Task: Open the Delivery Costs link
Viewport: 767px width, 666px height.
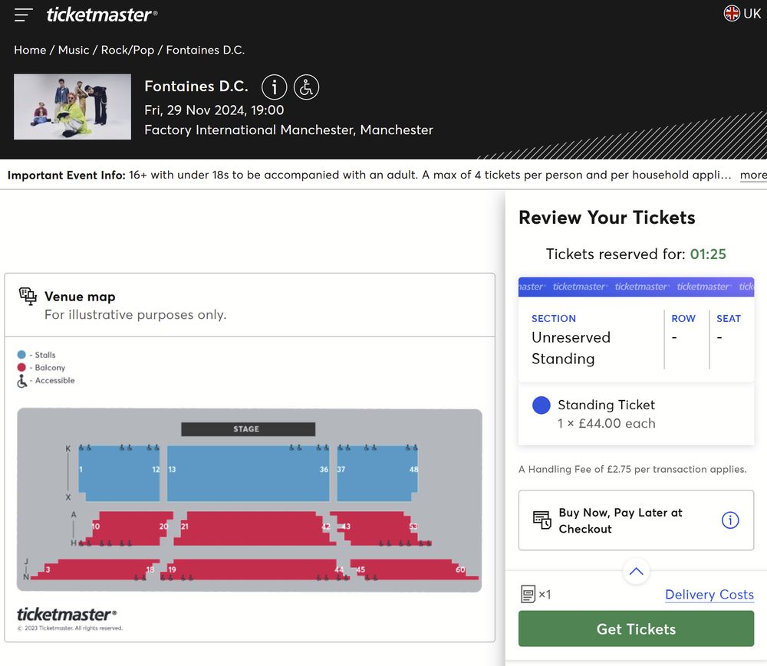Action: point(709,595)
